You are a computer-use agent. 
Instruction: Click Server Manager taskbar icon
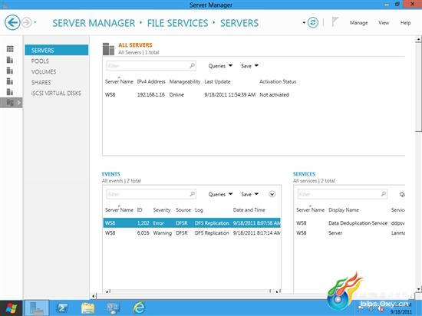pyautogui.click(x=37, y=308)
